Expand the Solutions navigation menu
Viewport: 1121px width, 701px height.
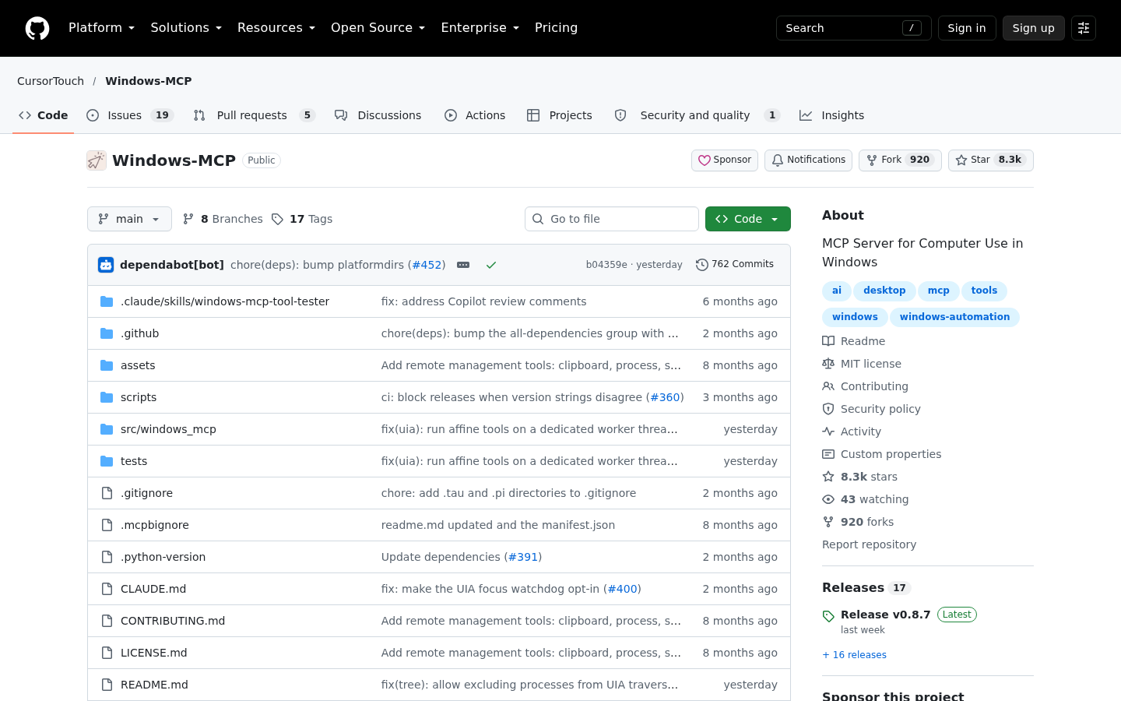186,28
